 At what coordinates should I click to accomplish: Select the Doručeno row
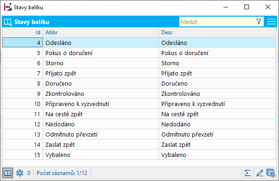coord(139,84)
